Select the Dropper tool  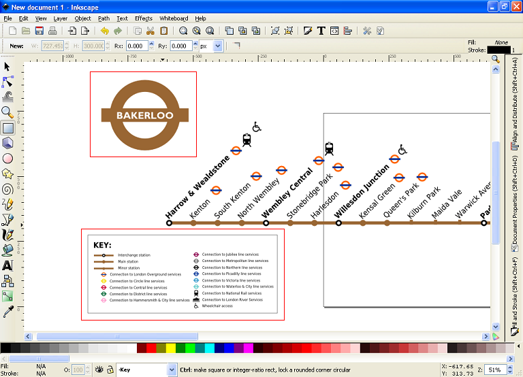tap(7, 312)
